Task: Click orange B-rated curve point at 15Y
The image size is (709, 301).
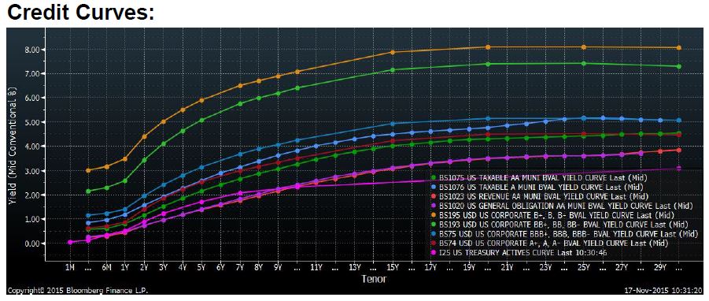Action: pos(393,53)
